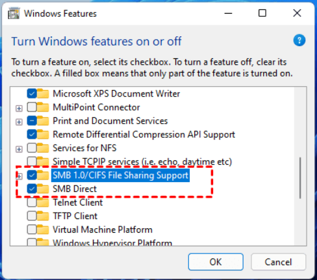Click the blue help question mark icon
This screenshot has height=280, width=317.
point(299,40)
